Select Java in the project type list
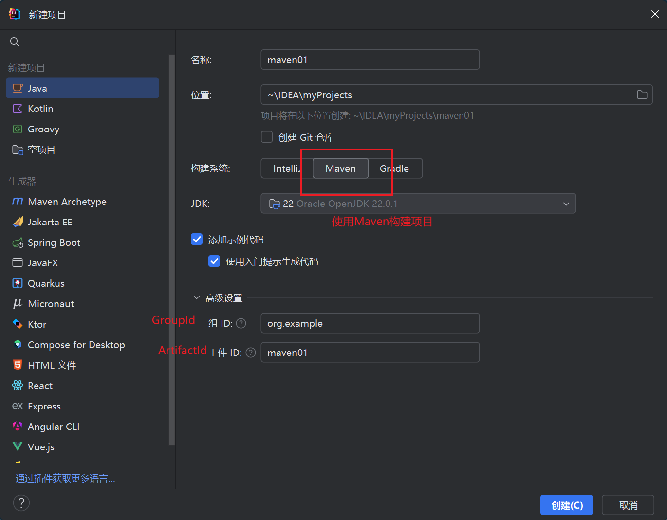Image resolution: width=667 pixels, height=520 pixels. (x=82, y=88)
